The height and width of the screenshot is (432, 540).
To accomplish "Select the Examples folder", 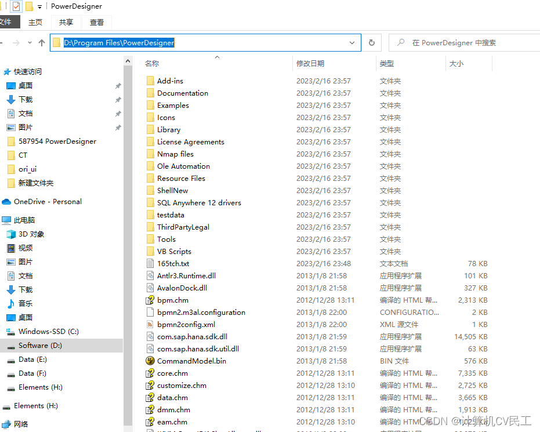I will point(173,106).
